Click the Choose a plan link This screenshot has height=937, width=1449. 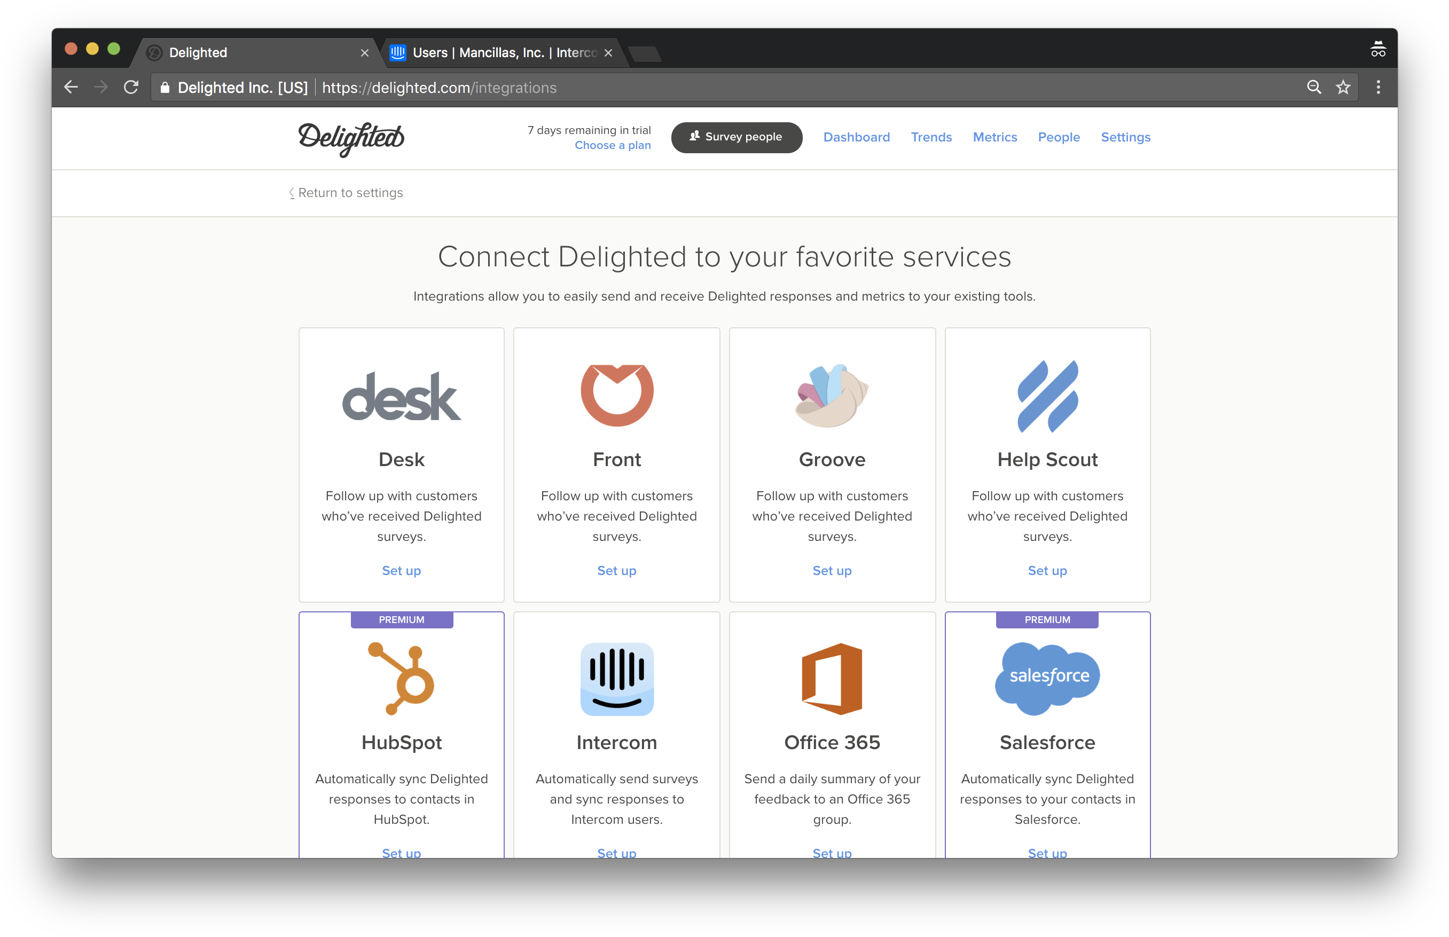click(612, 145)
